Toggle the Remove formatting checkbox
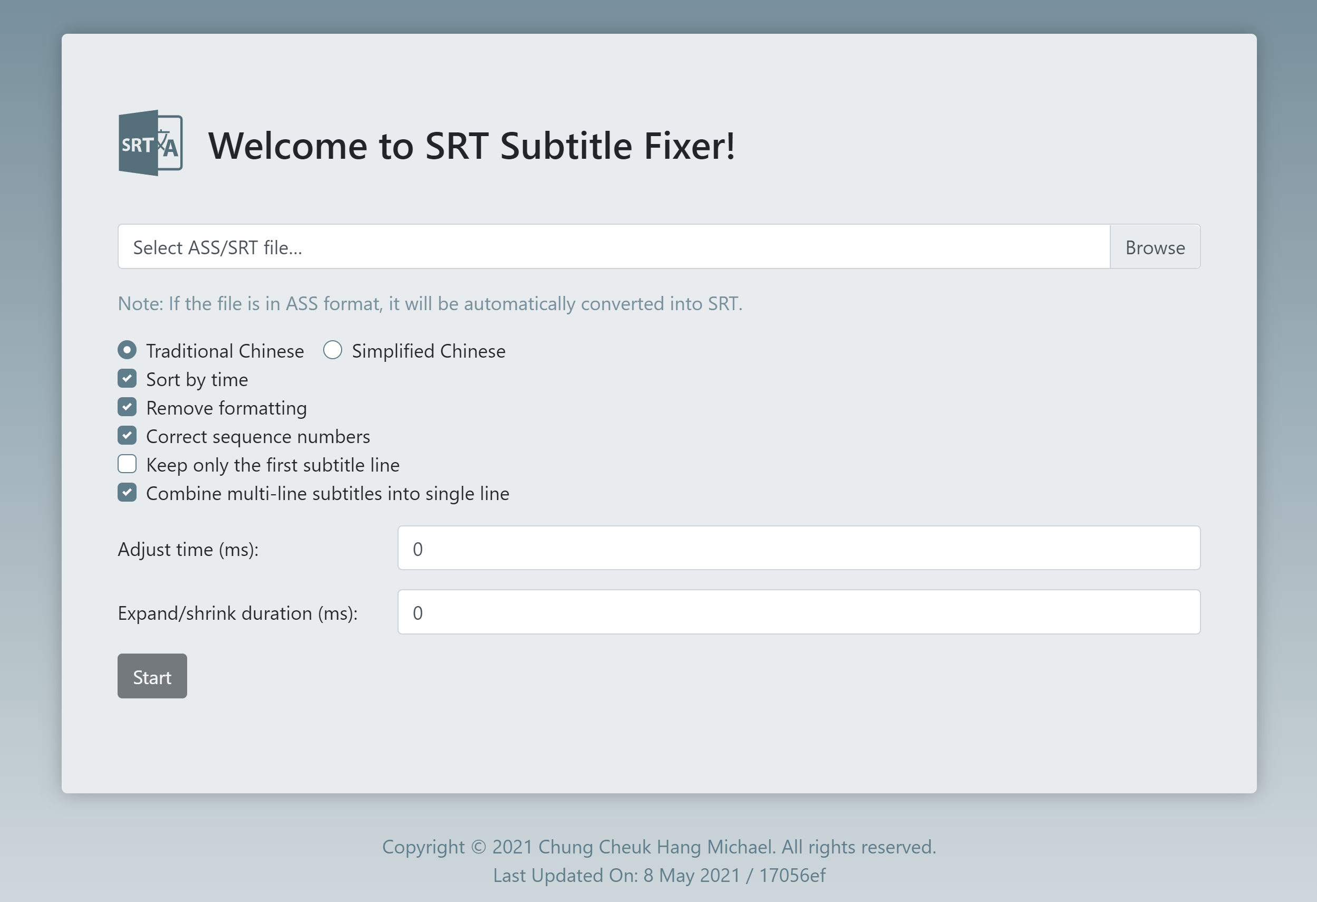Viewport: 1317px width, 902px height. 127,407
